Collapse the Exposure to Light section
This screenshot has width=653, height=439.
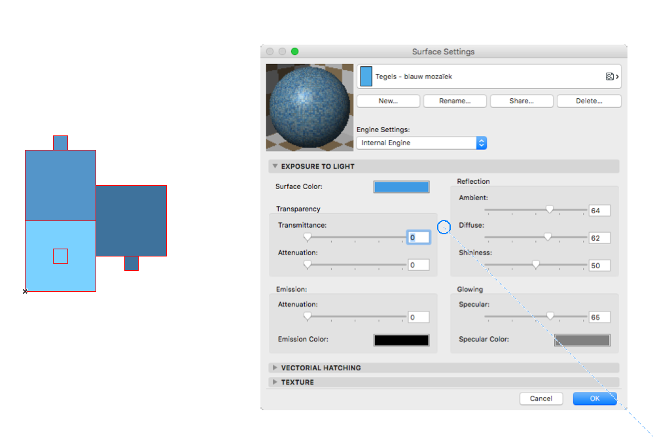(275, 166)
